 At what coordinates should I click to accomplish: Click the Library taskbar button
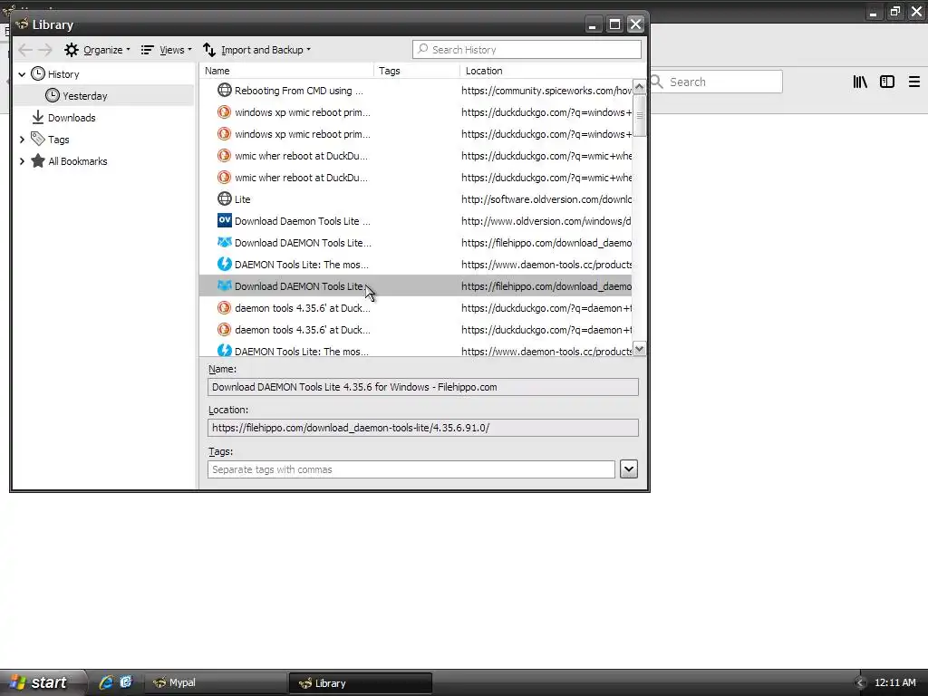click(361, 683)
